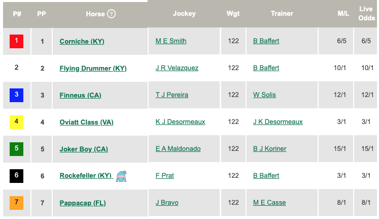This screenshot has width=379, height=219.
Task: Click the Live Odds column header
Action: (x=366, y=14)
